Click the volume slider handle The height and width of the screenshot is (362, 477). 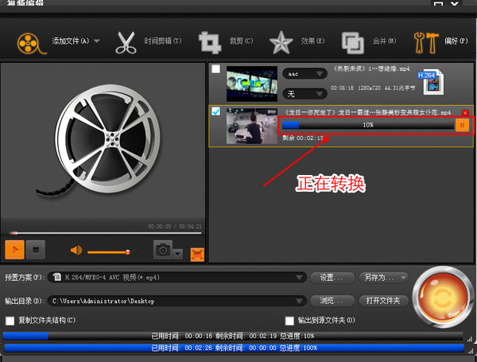click(x=127, y=251)
